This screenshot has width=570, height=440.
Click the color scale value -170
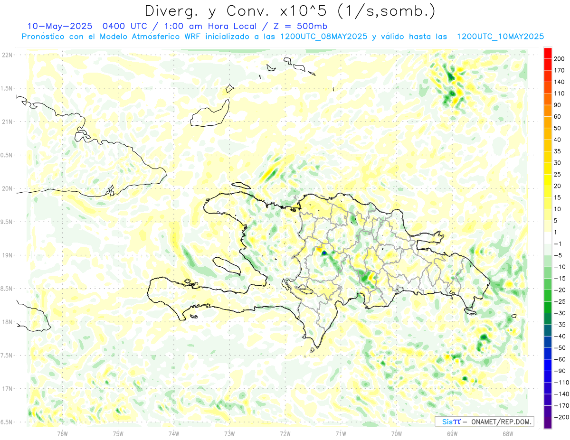click(x=561, y=406)
